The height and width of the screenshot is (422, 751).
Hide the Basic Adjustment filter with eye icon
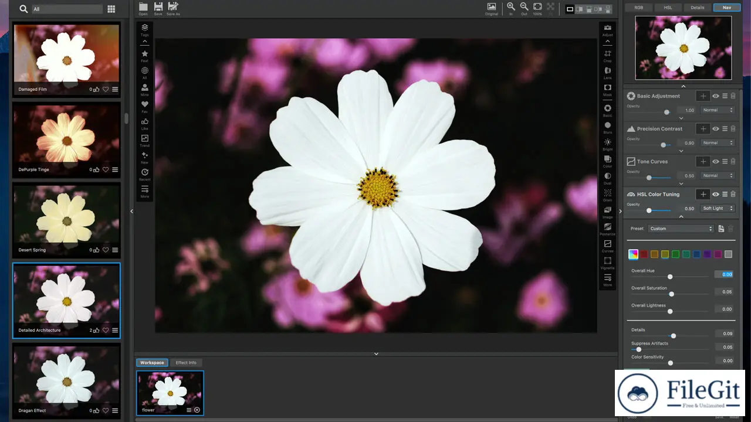[716, 96]
